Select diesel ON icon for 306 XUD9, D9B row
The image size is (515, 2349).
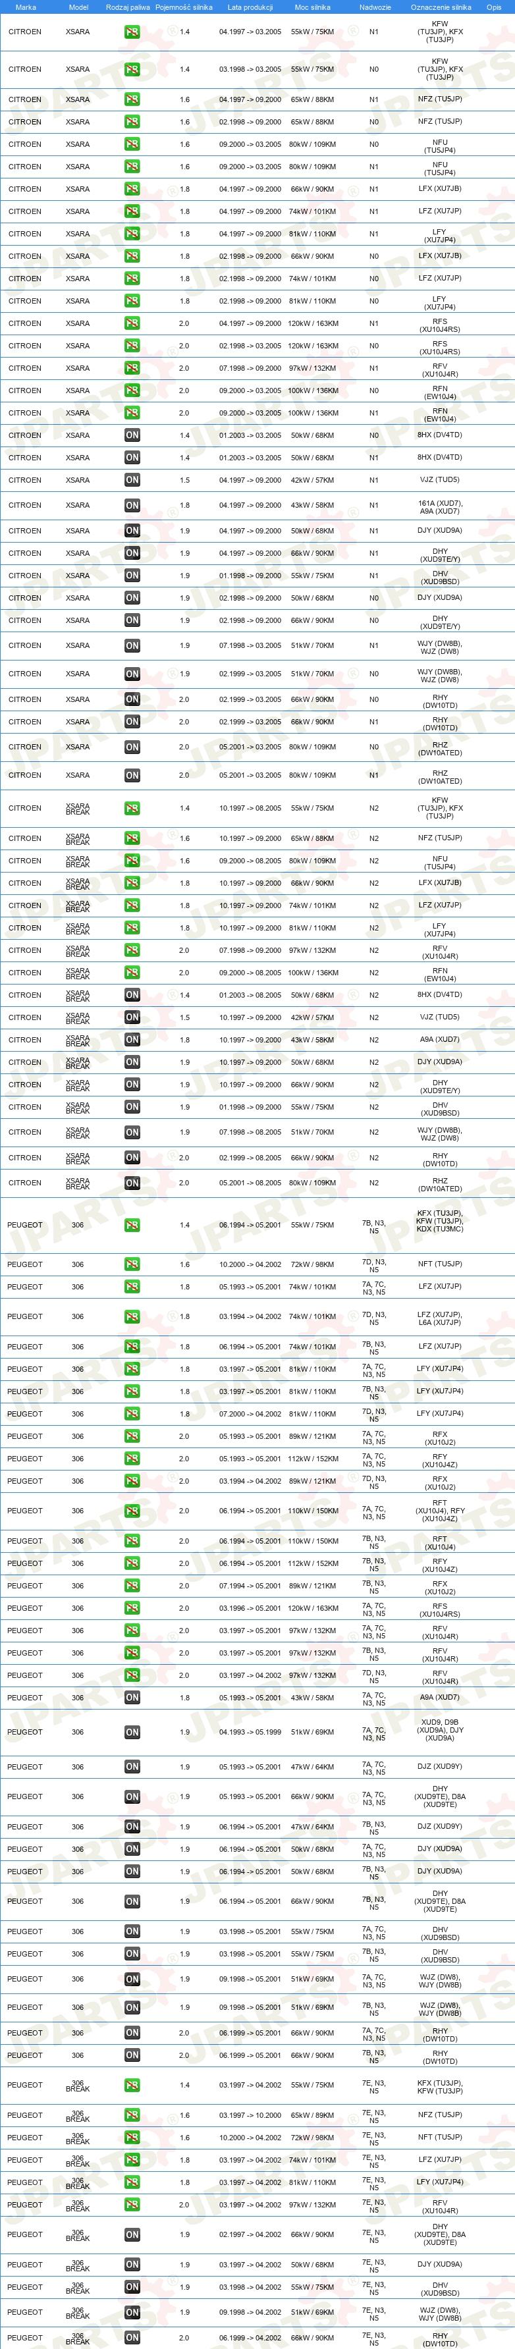(x=132, y=1733)
